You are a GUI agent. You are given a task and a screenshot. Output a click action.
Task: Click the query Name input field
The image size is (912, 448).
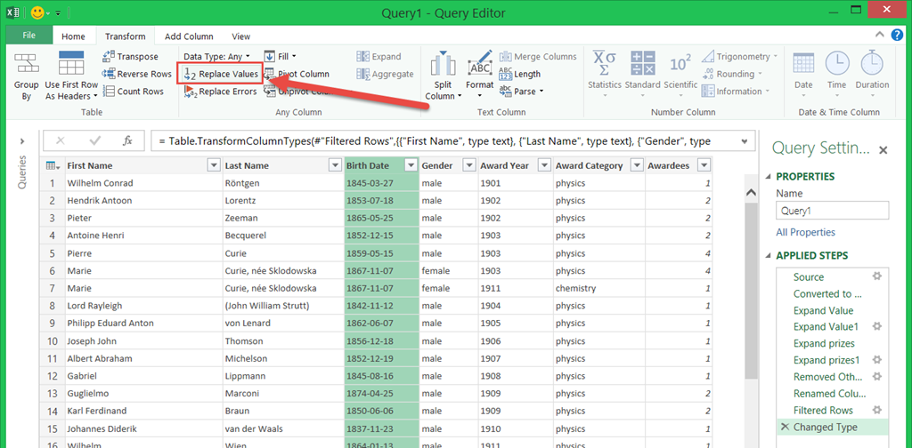[832, 211]
